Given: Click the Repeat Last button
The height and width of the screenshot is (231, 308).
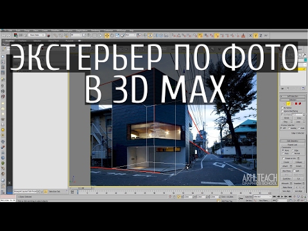Looking at the screenshot, I should (293, 145).
